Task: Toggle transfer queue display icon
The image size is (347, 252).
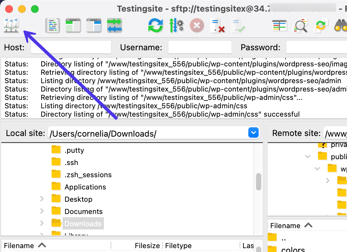Action: pyautogui.click(x=114, y=25)
